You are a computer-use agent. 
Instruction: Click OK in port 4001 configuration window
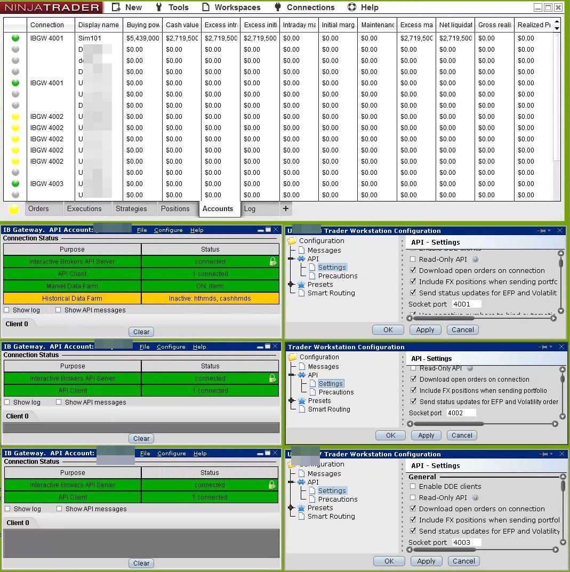pyautogui.click(x=388, y=330)
